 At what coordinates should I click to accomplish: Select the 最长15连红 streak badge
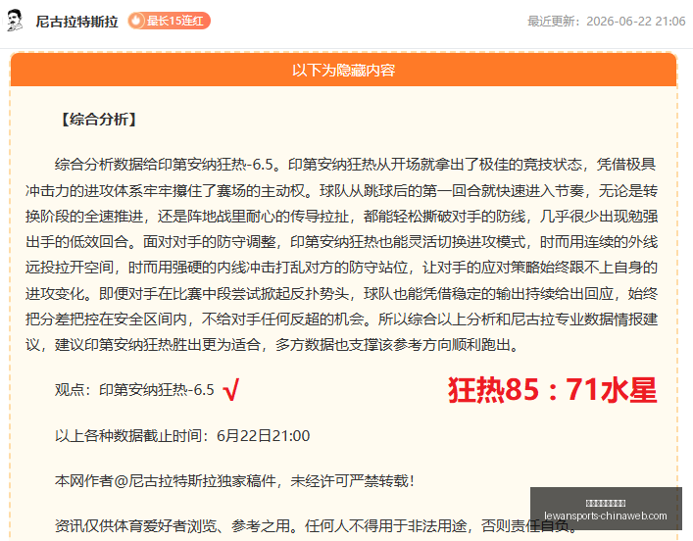click(x=169, y=21)
